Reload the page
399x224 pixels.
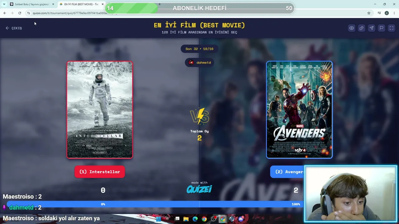20,13
